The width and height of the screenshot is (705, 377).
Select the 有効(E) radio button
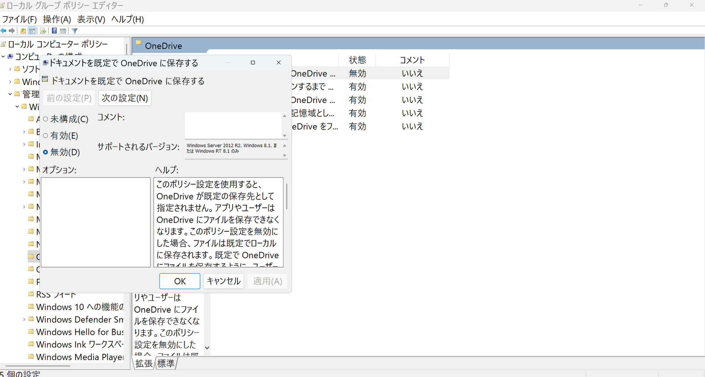pyautogui.click(x=46, y=135)
